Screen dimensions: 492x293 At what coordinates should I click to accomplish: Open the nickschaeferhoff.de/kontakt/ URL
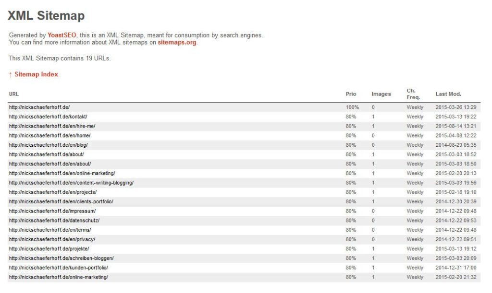tap(48, 117)
